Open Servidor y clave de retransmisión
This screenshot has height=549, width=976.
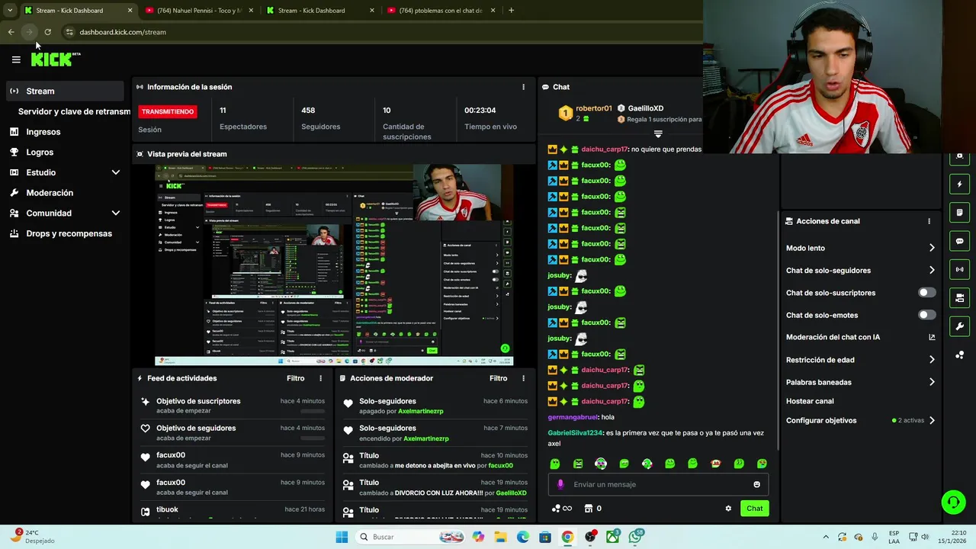pos(74,111)
